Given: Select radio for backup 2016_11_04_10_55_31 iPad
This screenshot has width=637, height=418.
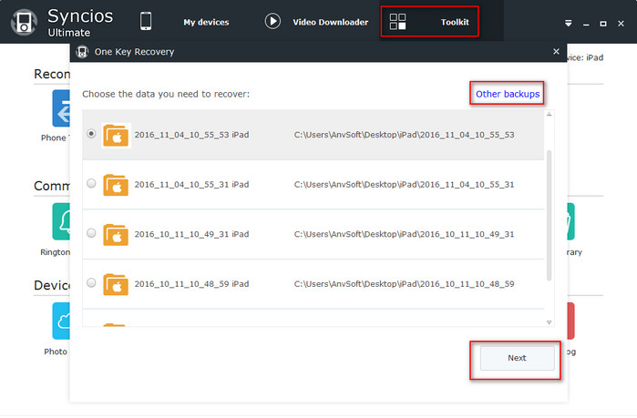Looking at the screenshot, I should coord(91,183).
